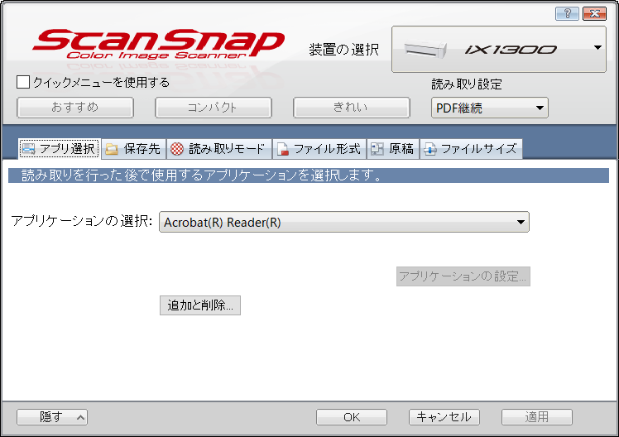The width and height of the screenshot is (619, 437).
Task: Click the アプリケーションの選択: label
Action: coord(82,221)
